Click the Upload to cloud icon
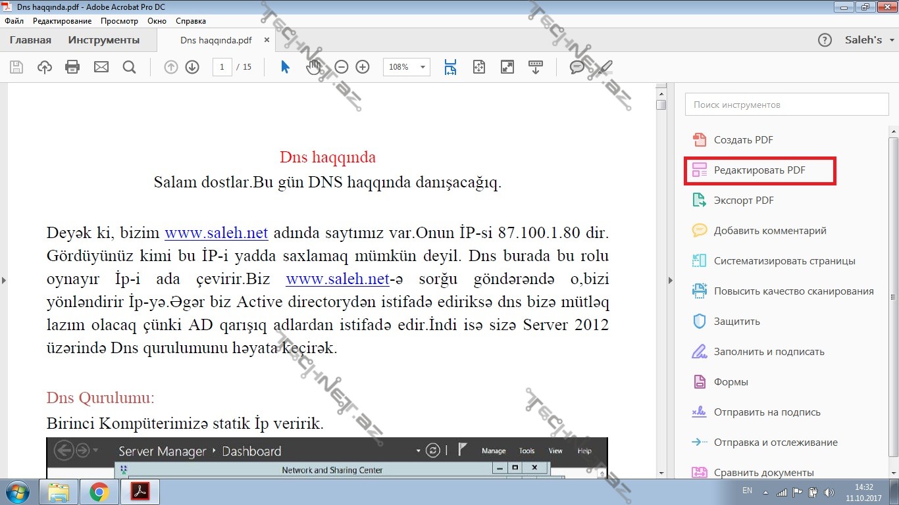Viewport: 899px width, 505px height. 45,67
